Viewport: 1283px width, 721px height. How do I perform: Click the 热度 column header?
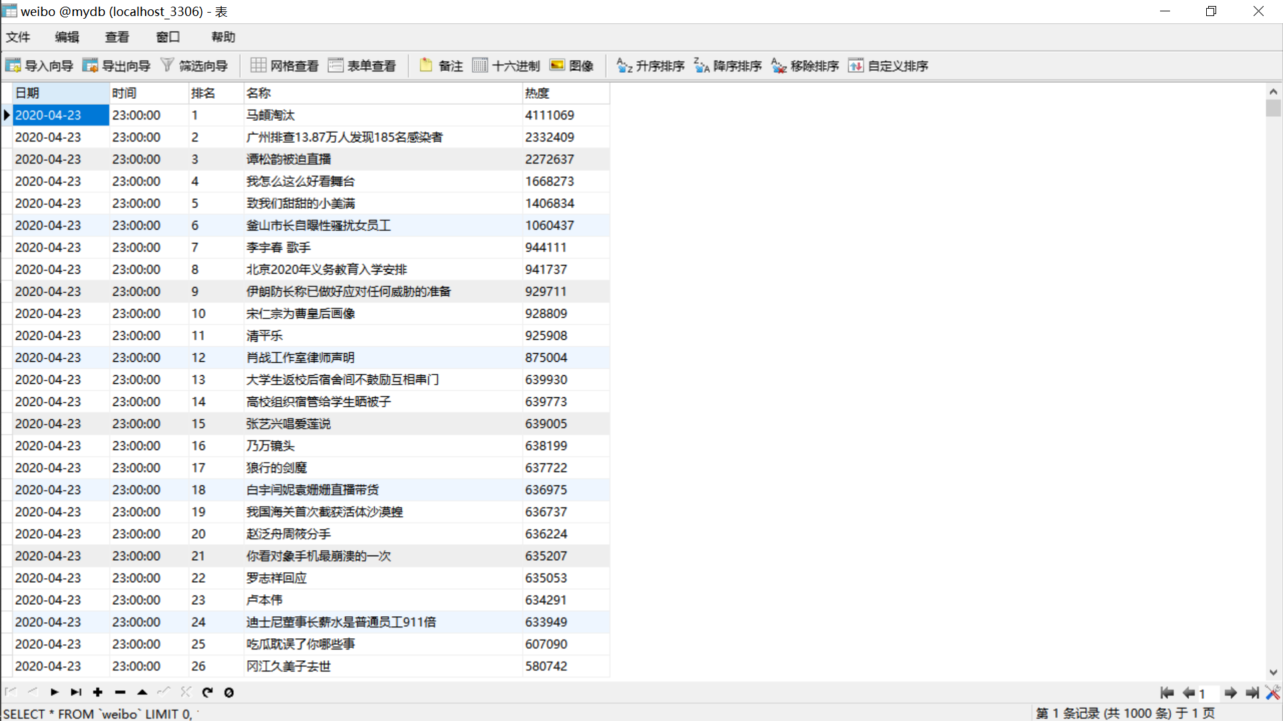pyautogui.click(x=566, y=93)
